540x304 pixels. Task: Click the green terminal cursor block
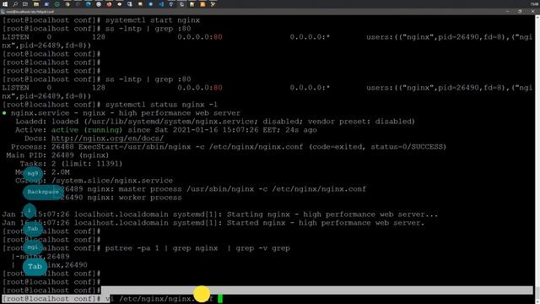click(x=220, y=299)
